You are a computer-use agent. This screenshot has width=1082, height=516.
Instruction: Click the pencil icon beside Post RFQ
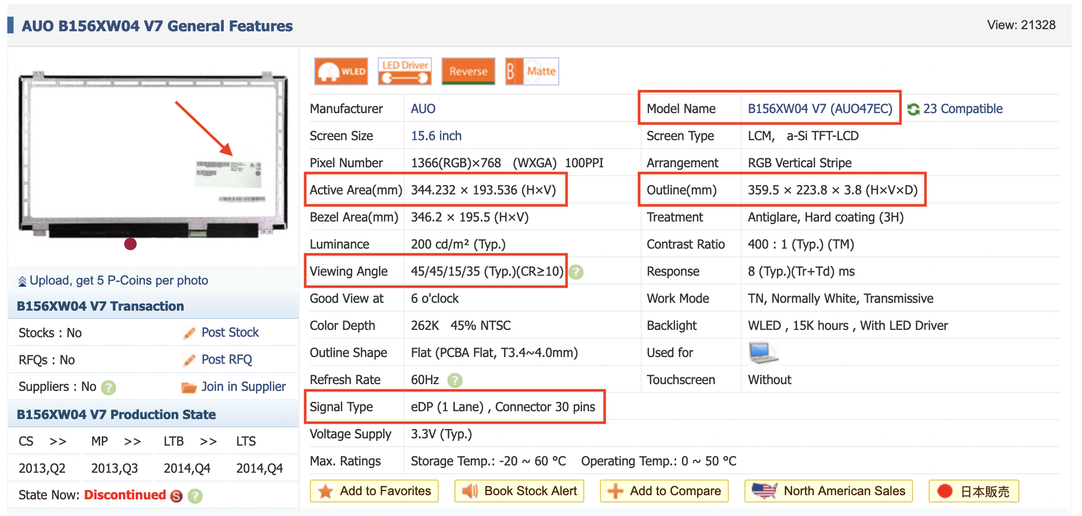coord(189,360)
